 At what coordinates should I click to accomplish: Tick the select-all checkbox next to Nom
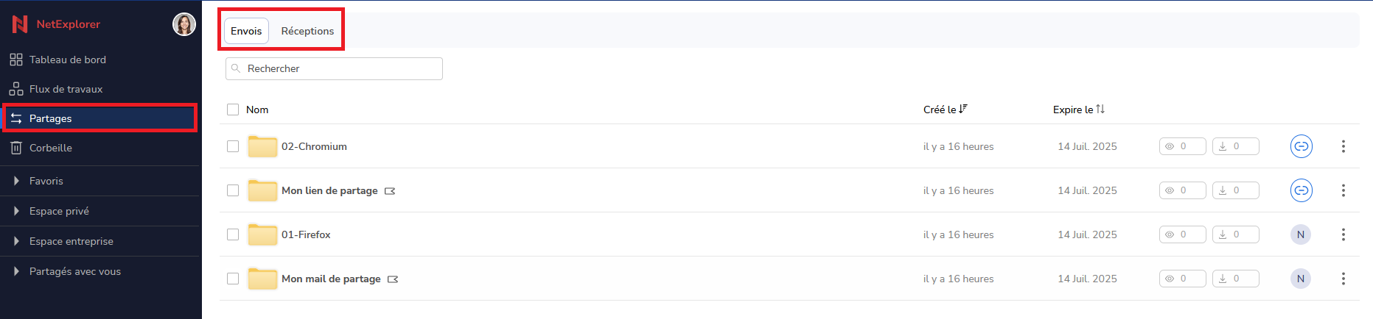tap(233, 110)
